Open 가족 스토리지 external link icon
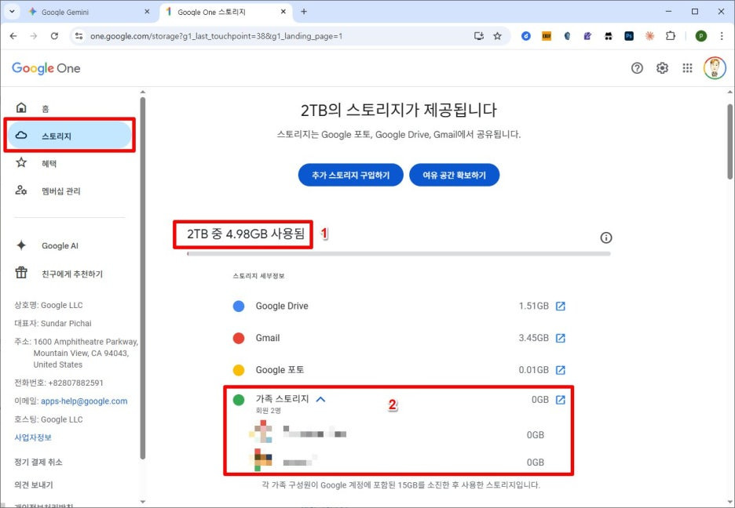 click(560, 400)
